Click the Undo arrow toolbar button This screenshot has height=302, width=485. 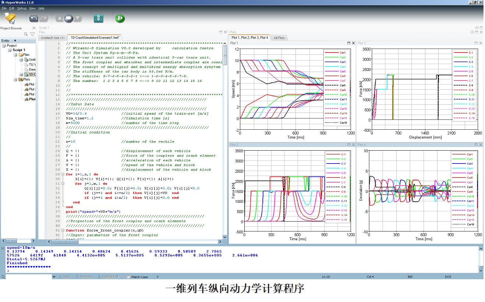(x=34, y=18)
